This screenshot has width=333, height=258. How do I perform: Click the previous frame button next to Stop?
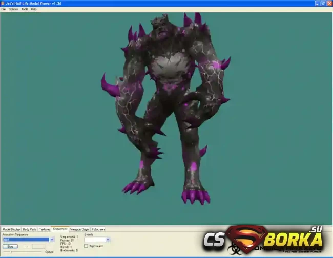[27, 246]
